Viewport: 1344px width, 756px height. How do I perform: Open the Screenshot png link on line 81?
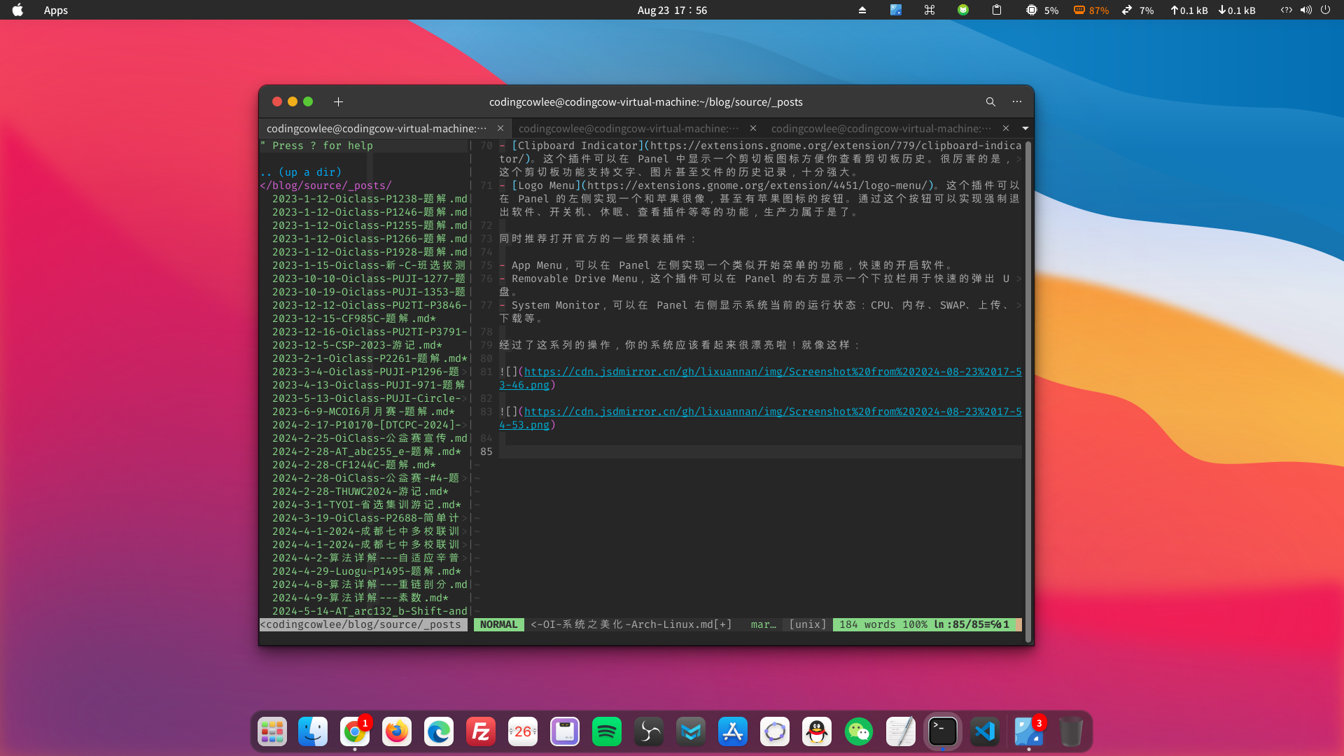pos(770,372)
